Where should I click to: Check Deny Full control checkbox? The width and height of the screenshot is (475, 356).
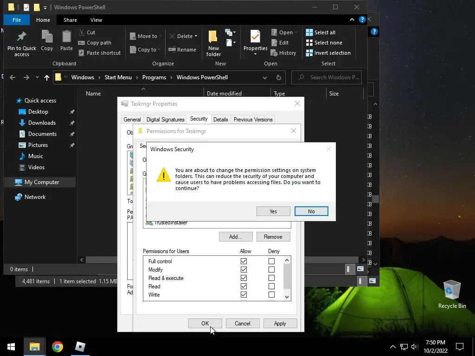click(x=271, y=261)
